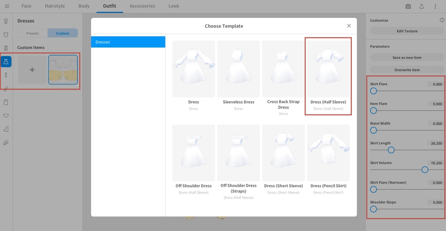Select the existing yellow custom dress item
The width and height of the screenshot is (446, 231).
[x=63, y=70]
